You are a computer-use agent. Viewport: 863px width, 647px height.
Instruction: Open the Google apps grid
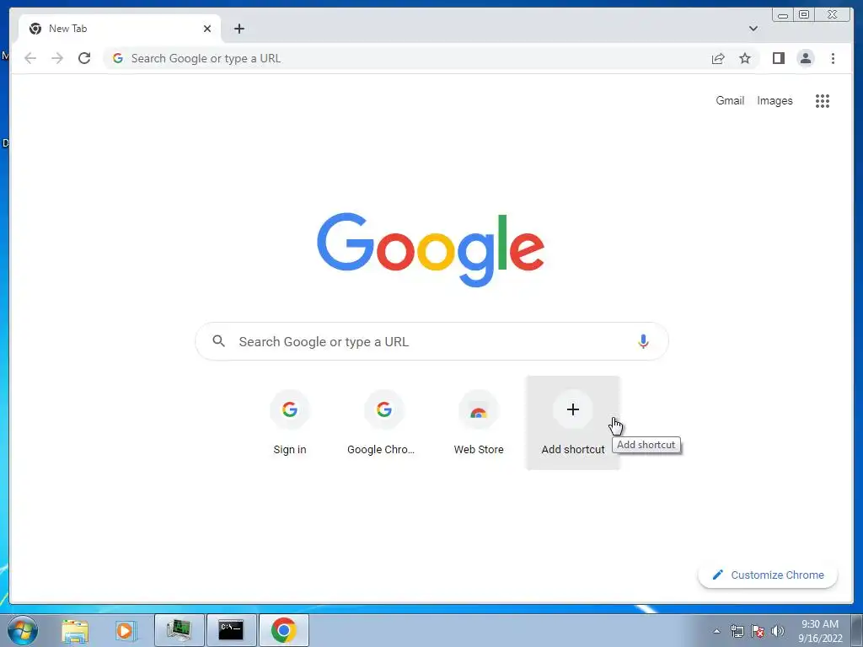pos(823,101)
